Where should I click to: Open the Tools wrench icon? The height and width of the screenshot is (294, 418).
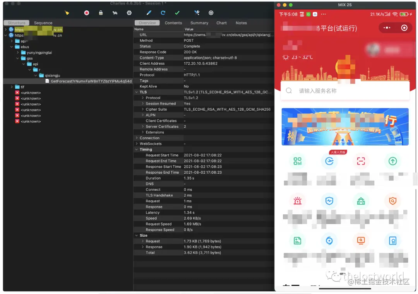pos(197,13)
